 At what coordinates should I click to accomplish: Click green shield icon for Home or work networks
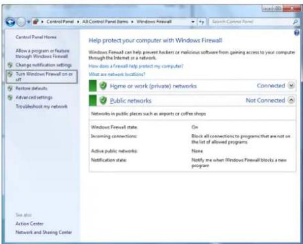(103, 86)
